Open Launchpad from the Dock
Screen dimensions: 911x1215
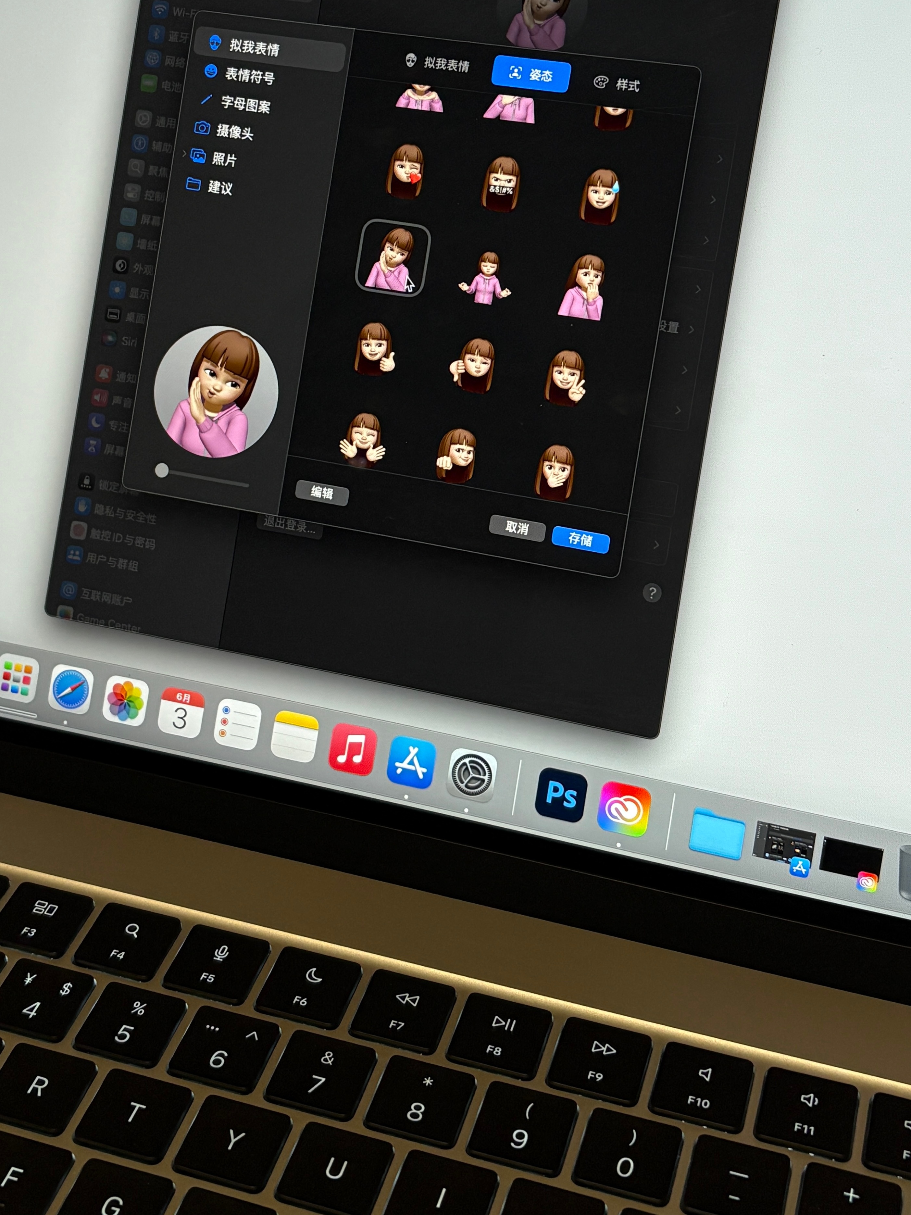pyautogui.click(x=18, y=678)
